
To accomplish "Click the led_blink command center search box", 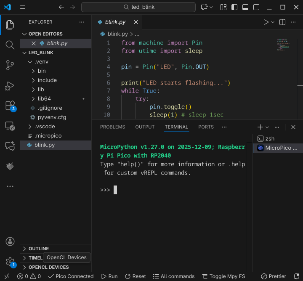I will click(x=138, y=7).
